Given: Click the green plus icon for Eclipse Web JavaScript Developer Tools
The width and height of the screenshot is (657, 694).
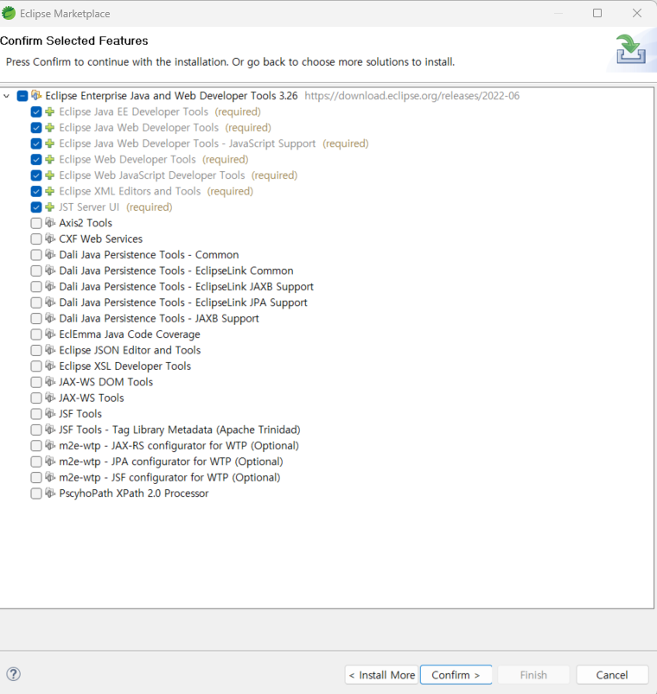Looking at the screenshot, I should tap(50, 175).
